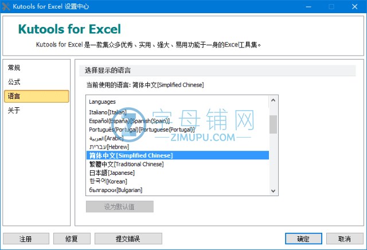Click the language list scrollbar thumb
This screenshot has height=250, width=367.
273,124
